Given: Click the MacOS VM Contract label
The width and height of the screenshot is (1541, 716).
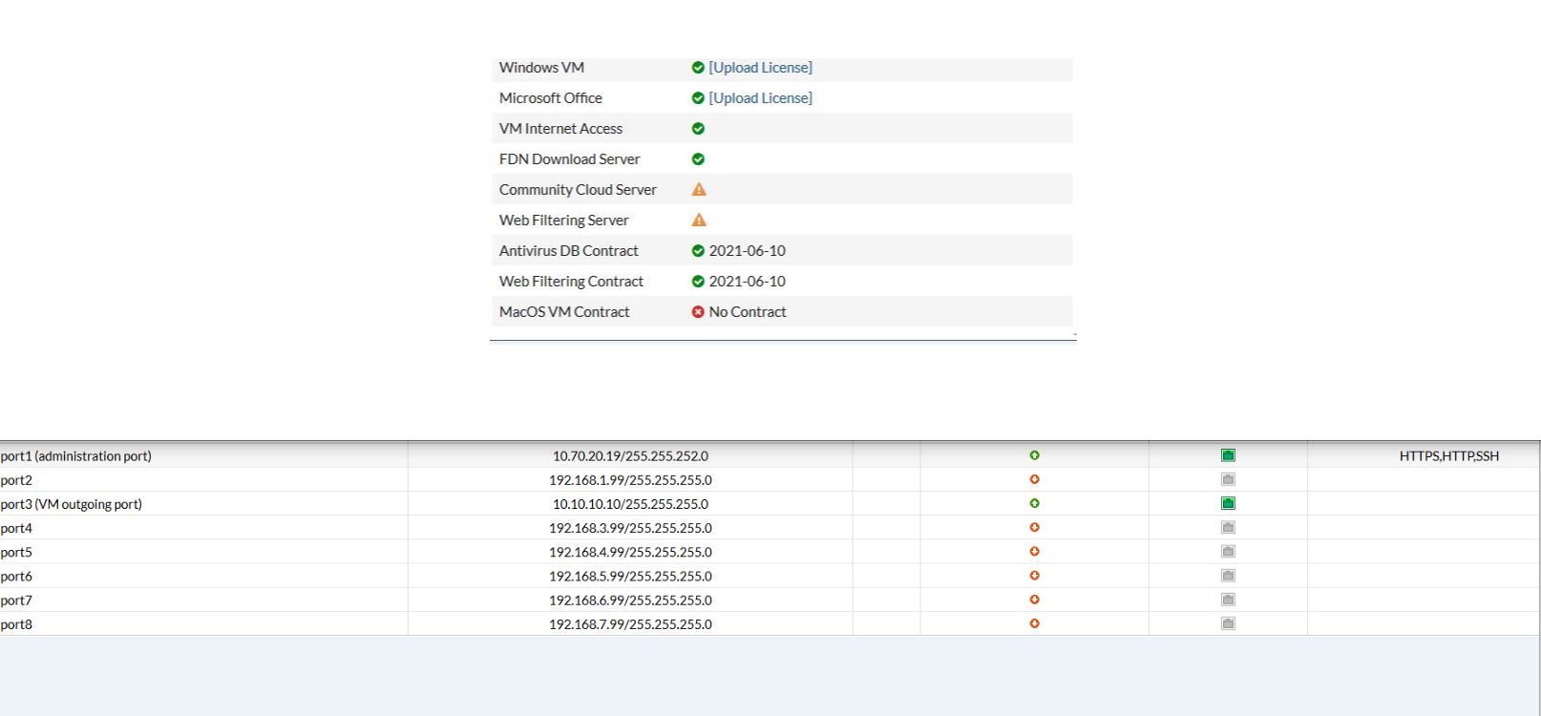Looking at the screenshot, I should [564, 312].
